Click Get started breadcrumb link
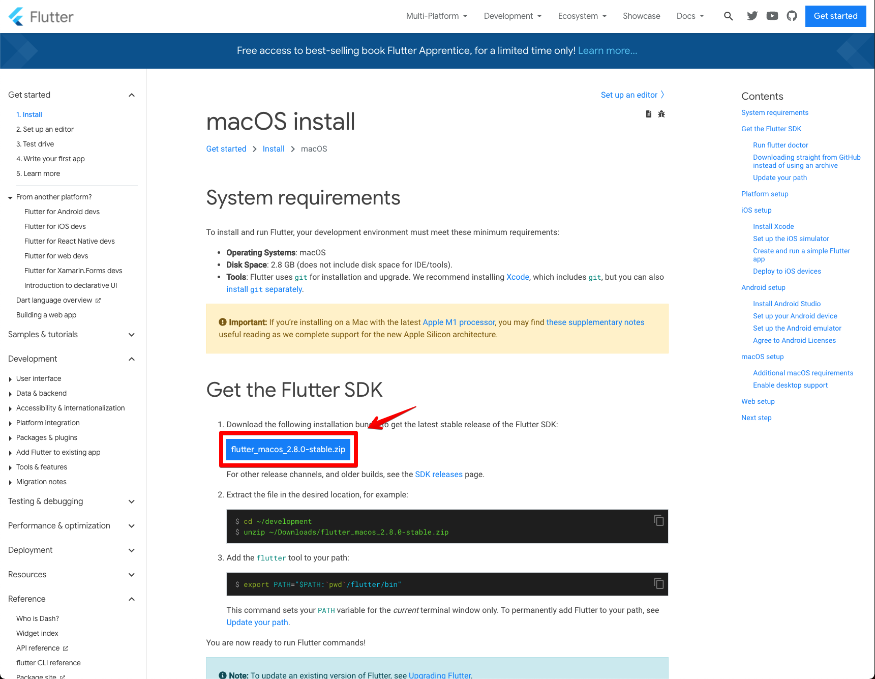875x679 pixels. pyautogui.click(x=226, y=149)
